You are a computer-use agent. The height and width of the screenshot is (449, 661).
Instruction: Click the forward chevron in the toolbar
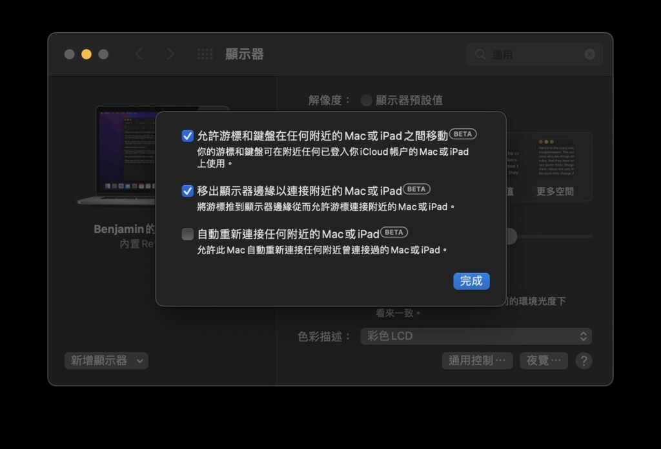170,54
